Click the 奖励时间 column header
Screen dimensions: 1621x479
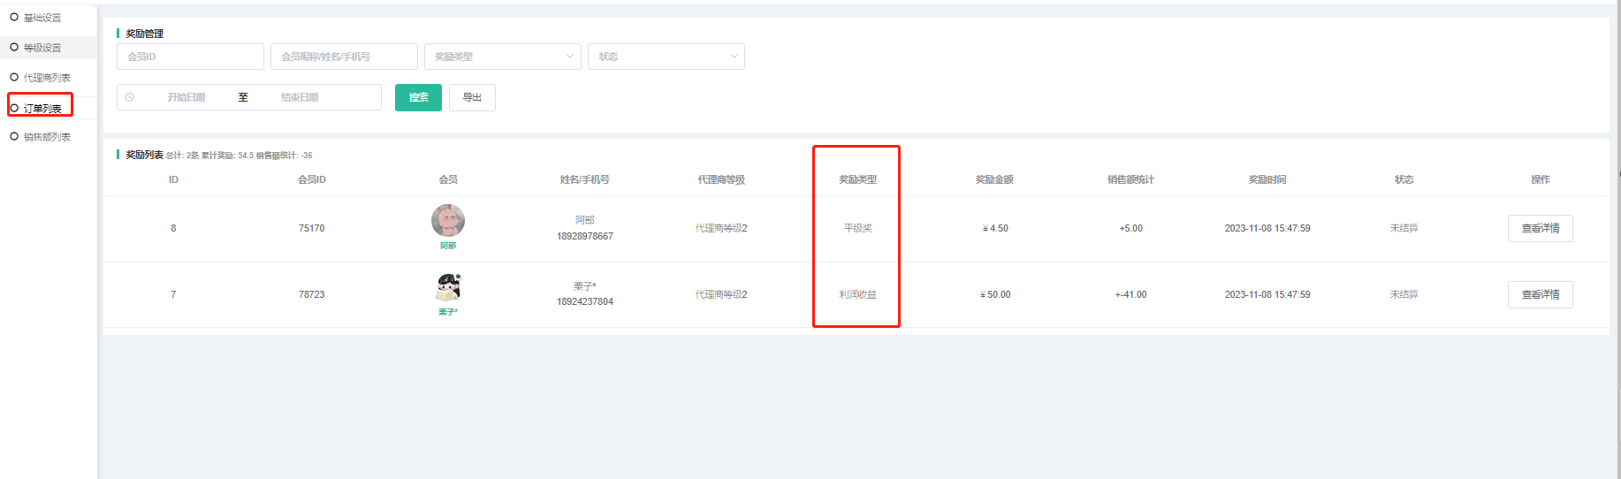(x=1267, y=179)
